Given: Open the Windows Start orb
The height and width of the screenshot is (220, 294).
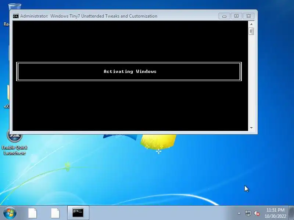Looking at the screenshot, I should tap(10, 213).
